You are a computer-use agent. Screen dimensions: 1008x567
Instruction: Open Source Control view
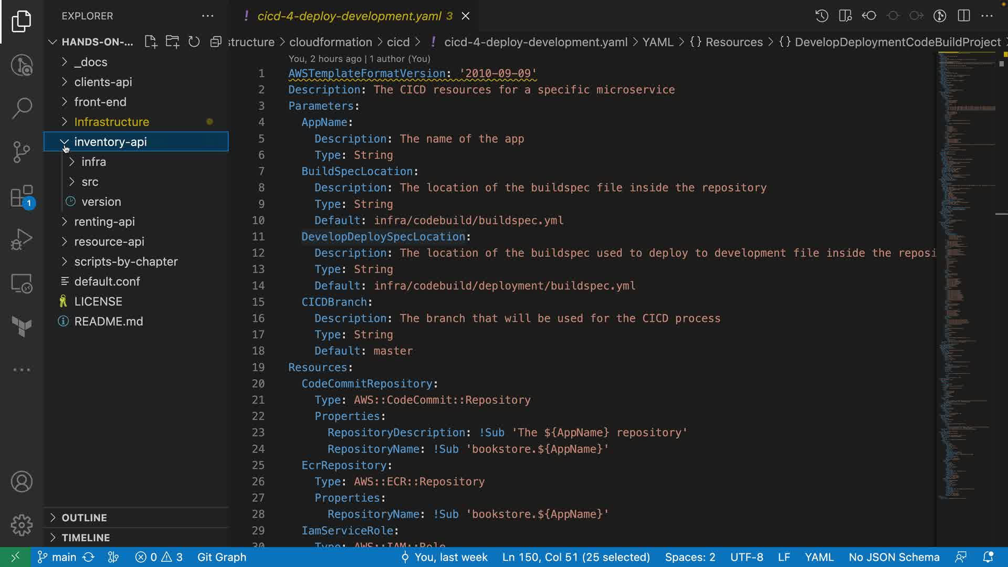22,152
